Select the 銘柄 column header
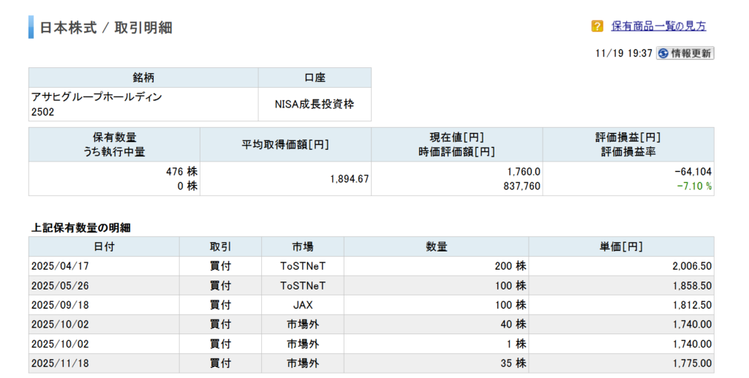The width and height of the screenshot is (749, 378). [x=143, y=78]
